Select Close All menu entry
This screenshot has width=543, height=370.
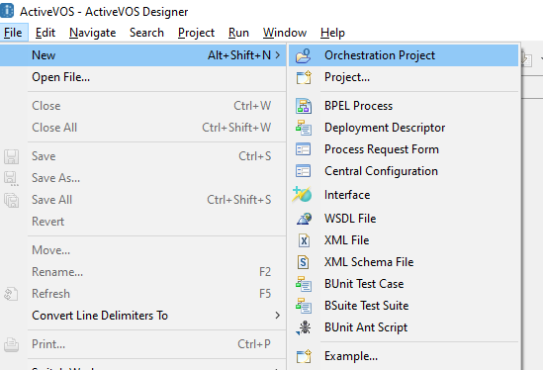142,128
